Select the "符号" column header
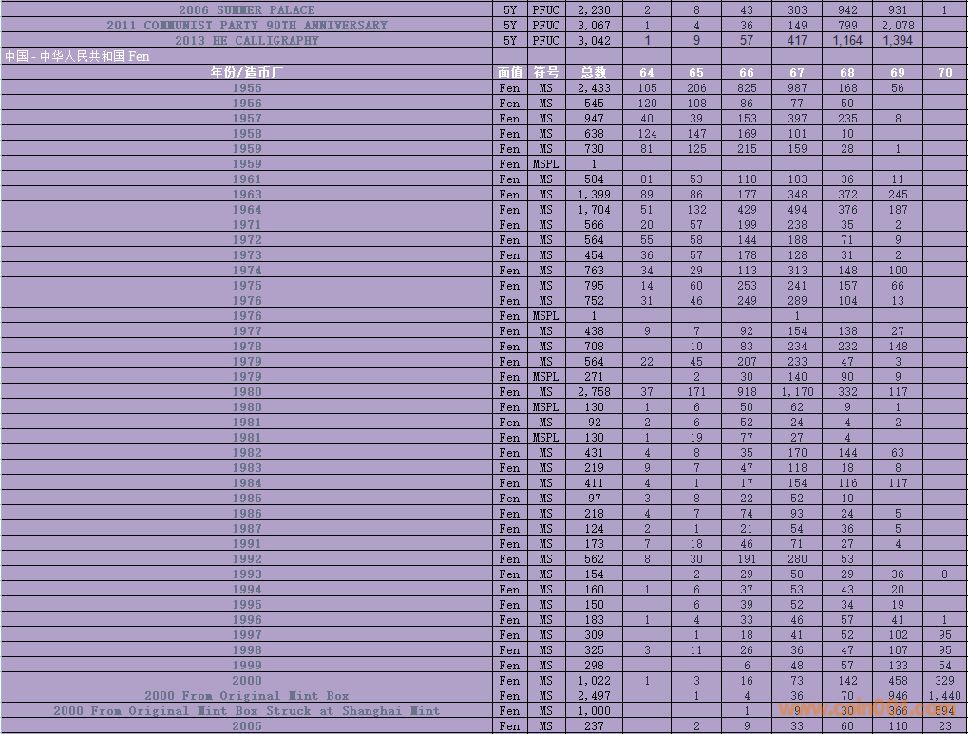The width and height of the screenshot is (968, 734). point(545,72)
